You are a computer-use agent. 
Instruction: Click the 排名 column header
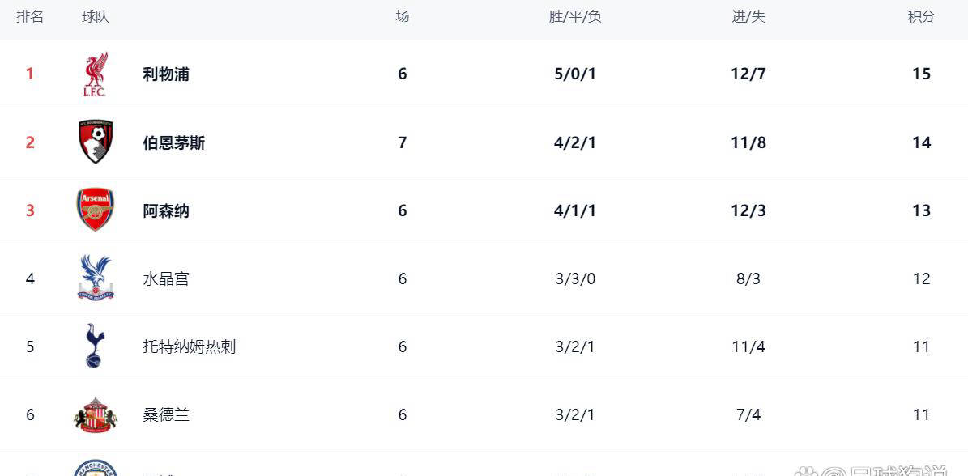tap(30, 17)
